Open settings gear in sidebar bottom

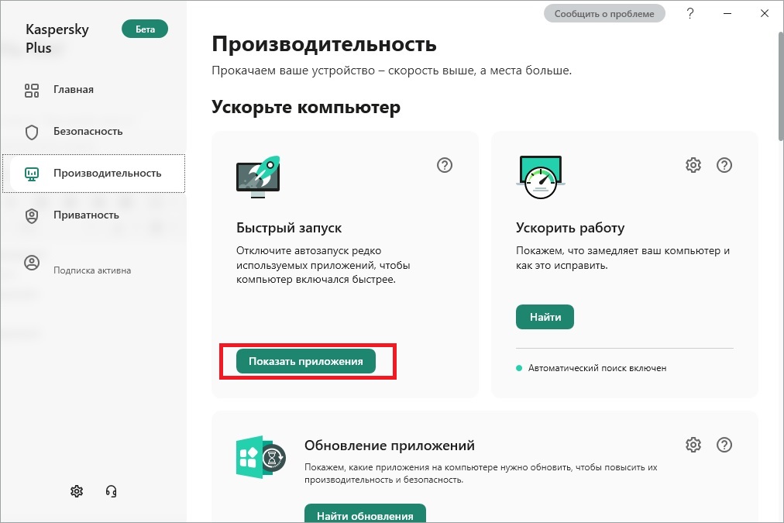click(77, 491)
